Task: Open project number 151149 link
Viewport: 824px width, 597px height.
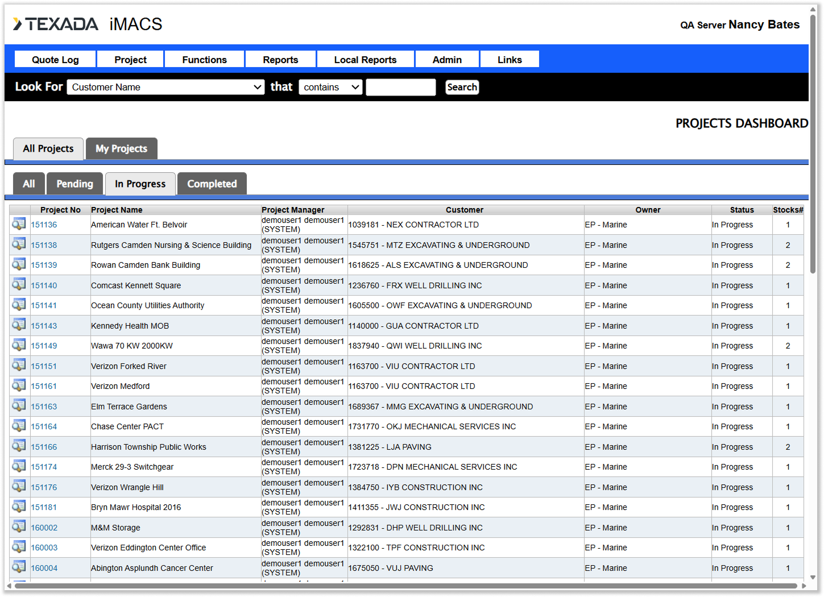Action: [44, 346]
